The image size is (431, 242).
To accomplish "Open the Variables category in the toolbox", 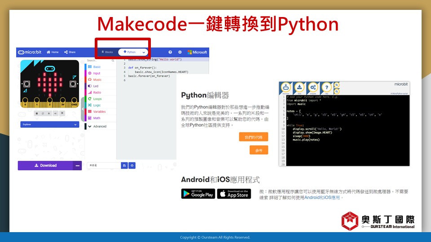I will tap(100, 112).
